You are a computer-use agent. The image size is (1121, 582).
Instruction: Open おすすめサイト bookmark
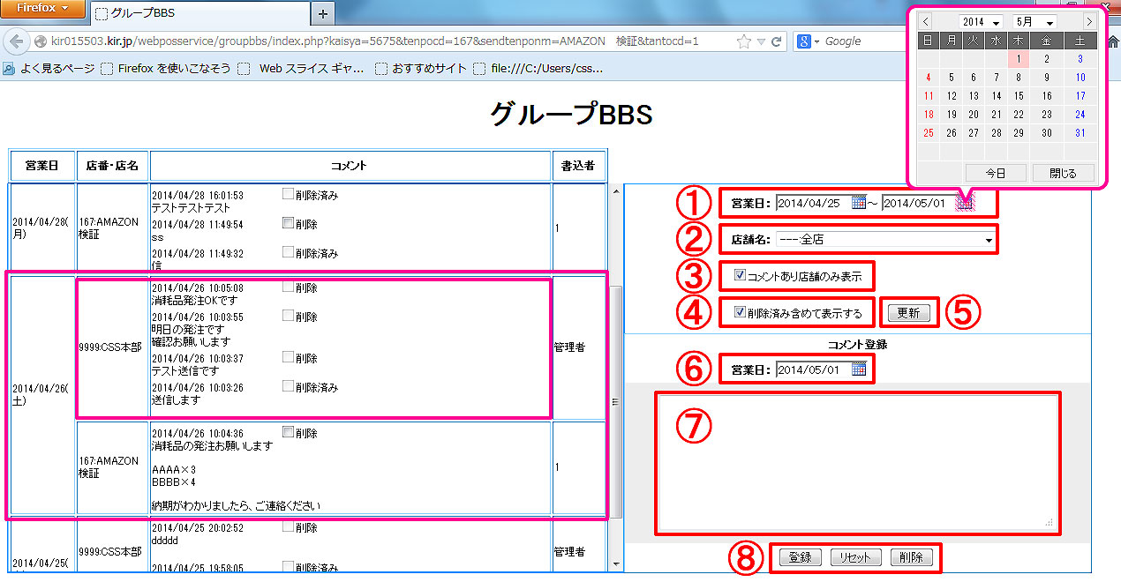420,68
